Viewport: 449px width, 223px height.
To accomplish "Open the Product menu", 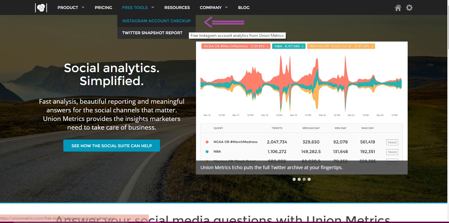I will click(68, 8).
